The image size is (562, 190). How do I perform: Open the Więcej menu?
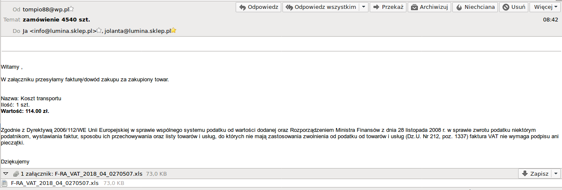pyautogui.click(x=546, y=7)
